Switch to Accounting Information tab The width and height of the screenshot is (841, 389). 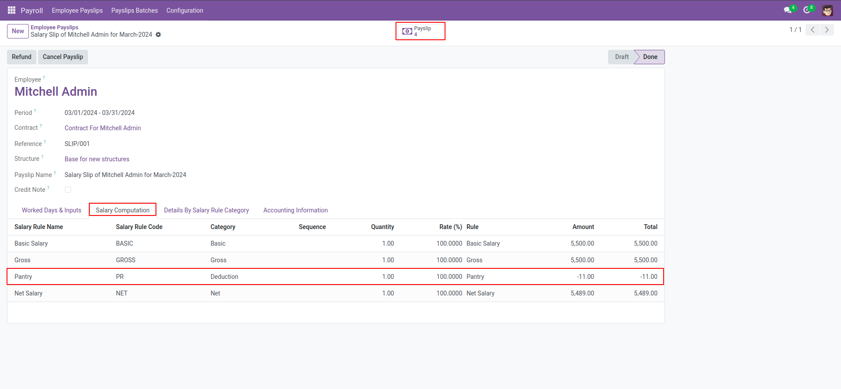[295, 210]
